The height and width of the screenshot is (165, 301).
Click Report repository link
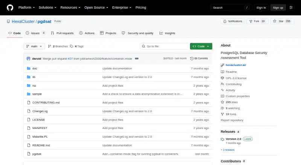coord(232,120)
